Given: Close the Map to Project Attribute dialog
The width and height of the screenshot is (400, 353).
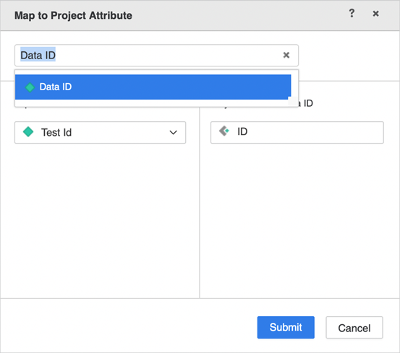Looking at the screenshot, I should click(375, 14).
